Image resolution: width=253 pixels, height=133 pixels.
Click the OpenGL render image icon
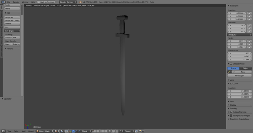(x=140, y=131)
